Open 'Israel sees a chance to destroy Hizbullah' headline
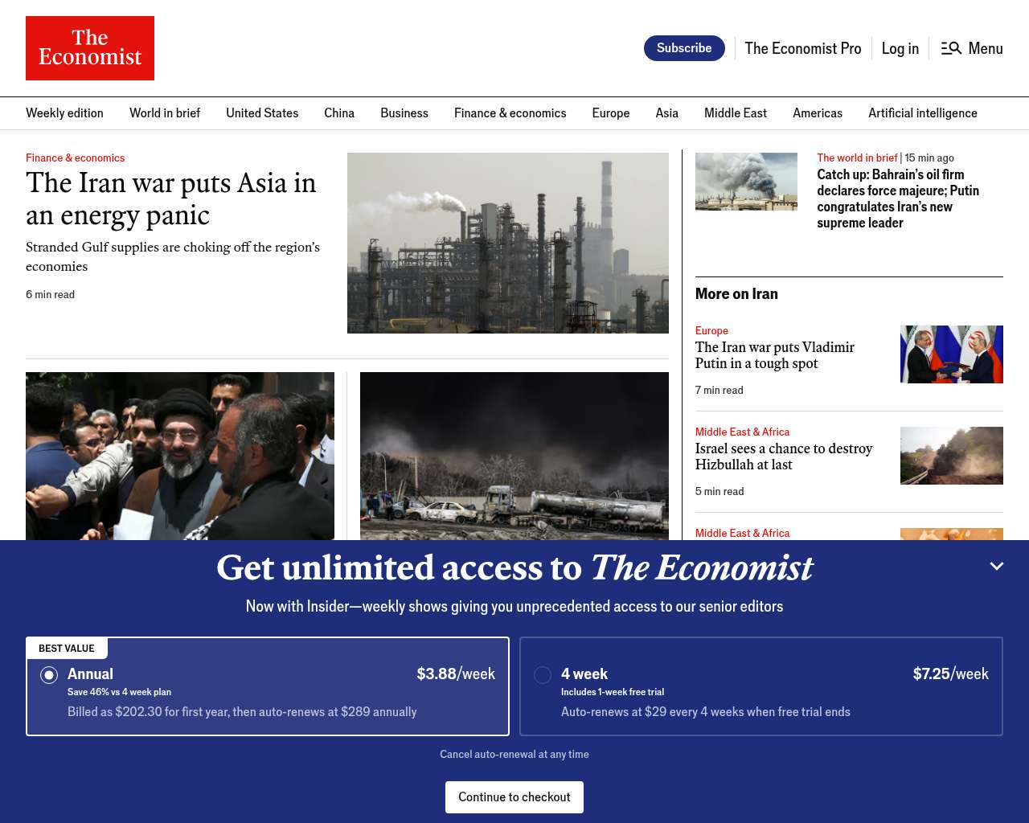The height and width of the screenshot is (823, 1029). pos(784,457)
